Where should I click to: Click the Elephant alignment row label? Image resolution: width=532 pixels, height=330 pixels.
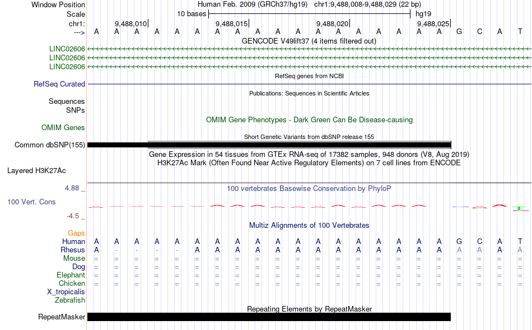click(x=71, y=275)
